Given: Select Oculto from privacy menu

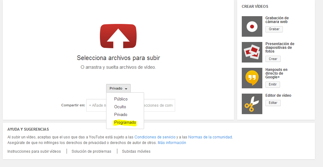Looking at the screenshot, I should click(120, 107).
